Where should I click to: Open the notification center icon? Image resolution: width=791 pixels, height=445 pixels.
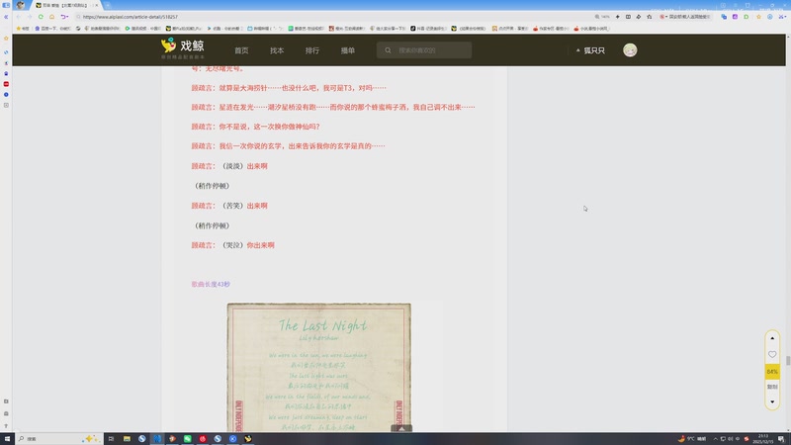(781, 439)
